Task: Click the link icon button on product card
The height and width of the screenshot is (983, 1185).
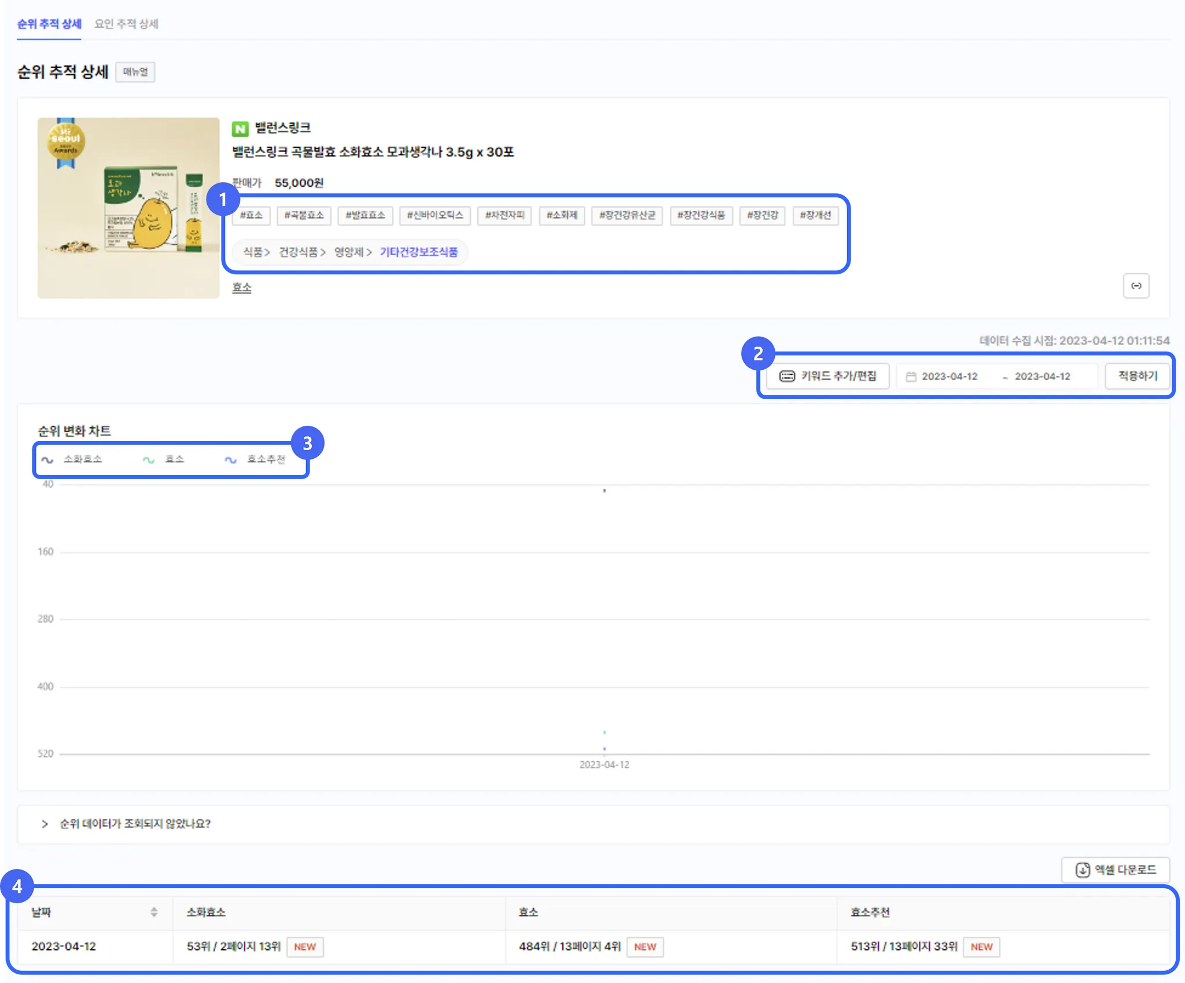Action: (x=1136, y=286)
